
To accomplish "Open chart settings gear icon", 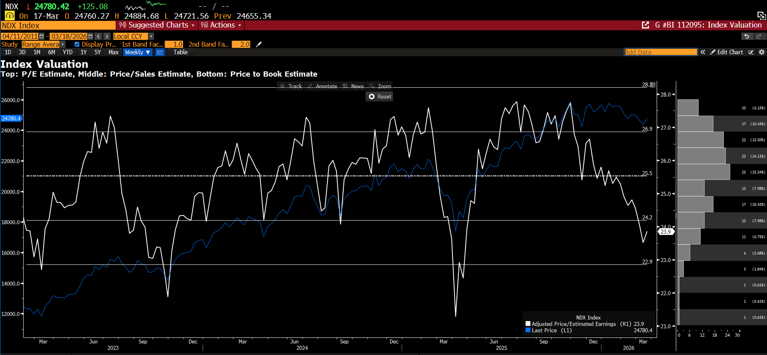I will coord(761,52).
